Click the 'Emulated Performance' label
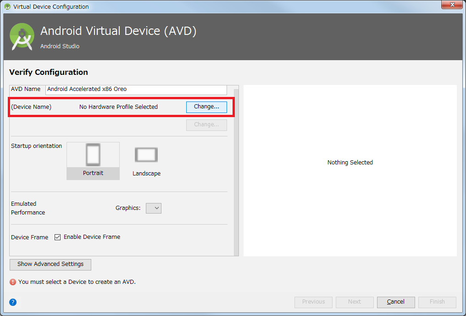Image resolution: width=466 pixels, height=316 pixels. click(28, 208)
